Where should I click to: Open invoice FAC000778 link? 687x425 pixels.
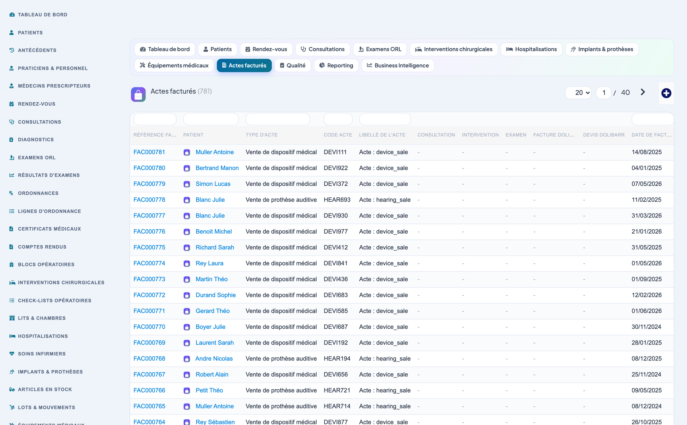pyautogui.click(x=149, y=200)
